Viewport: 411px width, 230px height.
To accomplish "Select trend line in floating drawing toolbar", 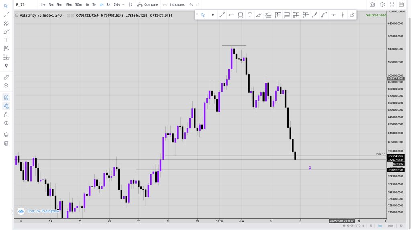I will pyautogui.click(x=222, y=15).
